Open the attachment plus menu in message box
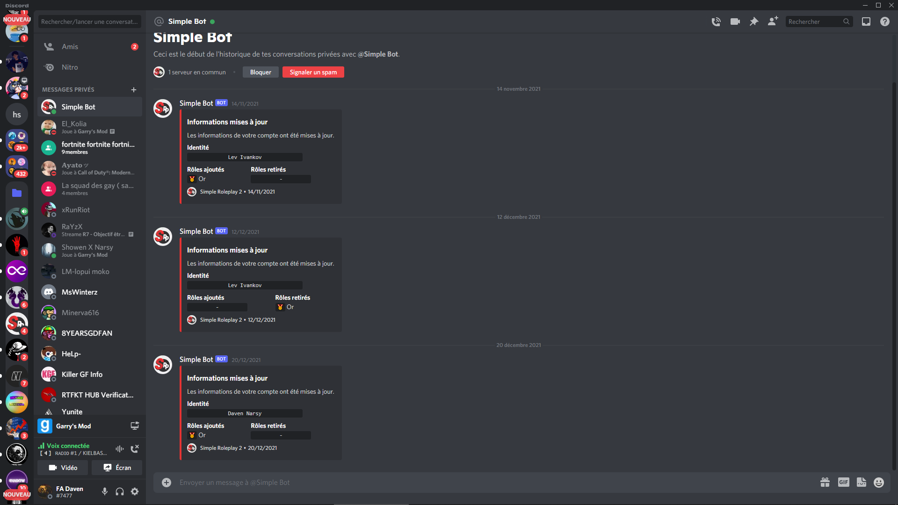This screenshot has width=898, height=505. [x=167, y=483]
